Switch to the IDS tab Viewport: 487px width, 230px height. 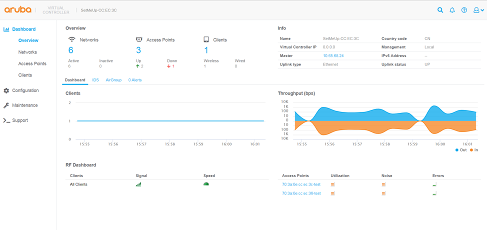click(x=95, y=80)
